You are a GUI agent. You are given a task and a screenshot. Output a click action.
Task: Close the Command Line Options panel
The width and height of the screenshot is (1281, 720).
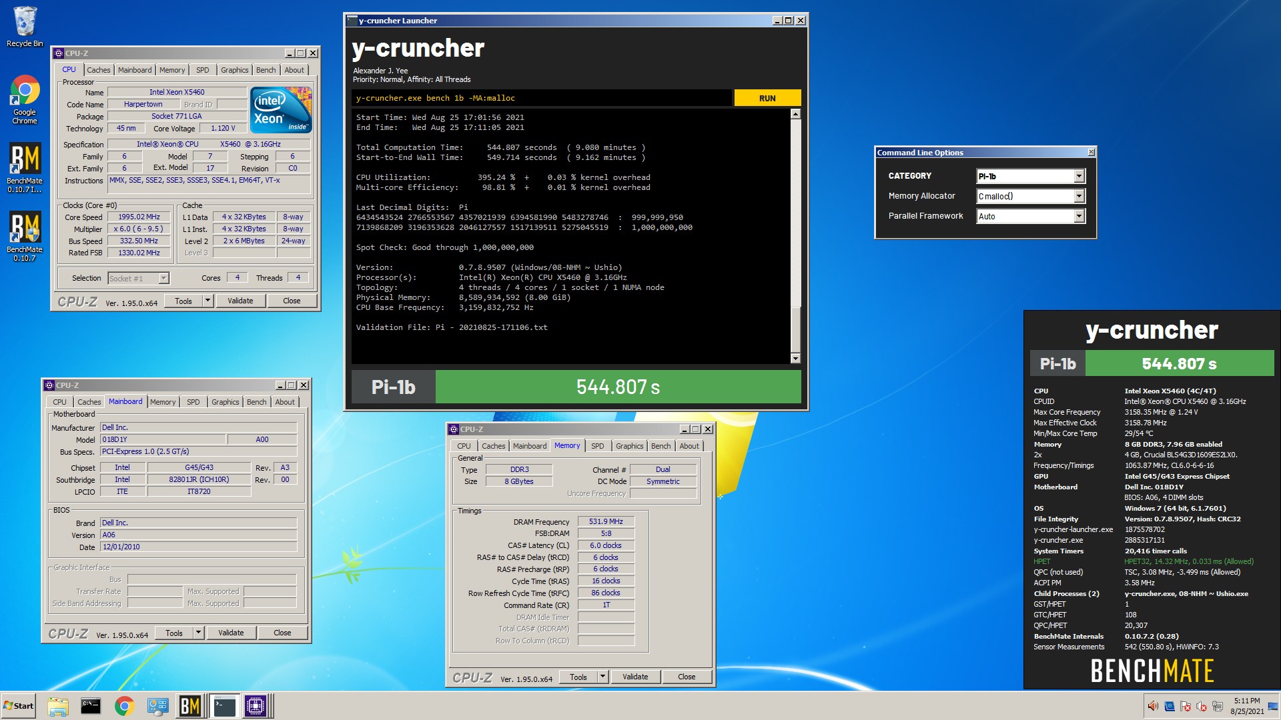coord(1091,153)
